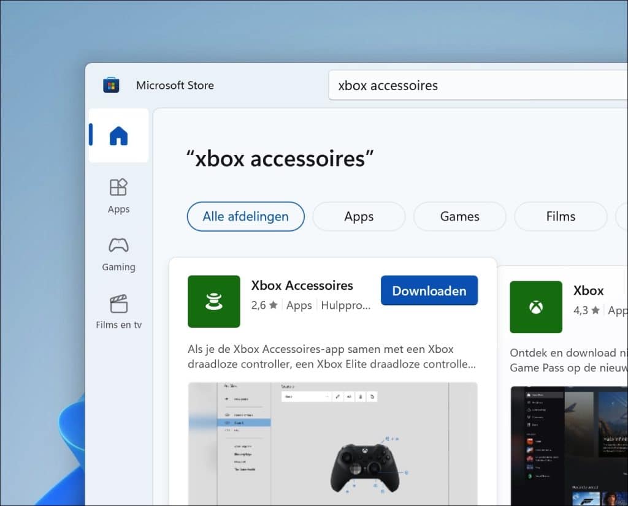Click the Microsoft Store title text

click(175, 85)
